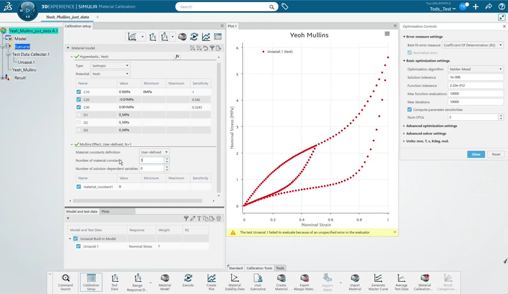Run Execute from the action bar
The image size is (508, 294).
[x=188, y=280]
